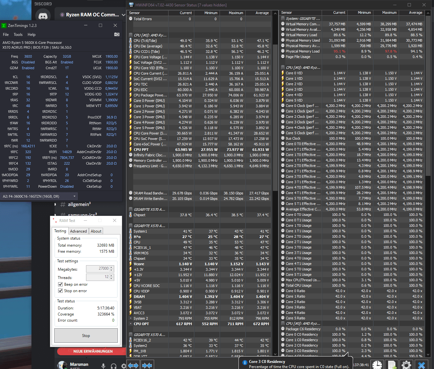This screenshot has width=434, height=369.
Task: Switch to RAM Test About tab
Action: coord(96,231)
